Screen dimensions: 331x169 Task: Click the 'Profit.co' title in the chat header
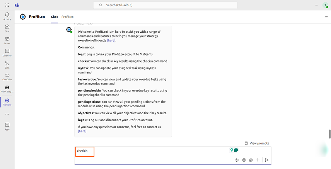pos(37,17)
